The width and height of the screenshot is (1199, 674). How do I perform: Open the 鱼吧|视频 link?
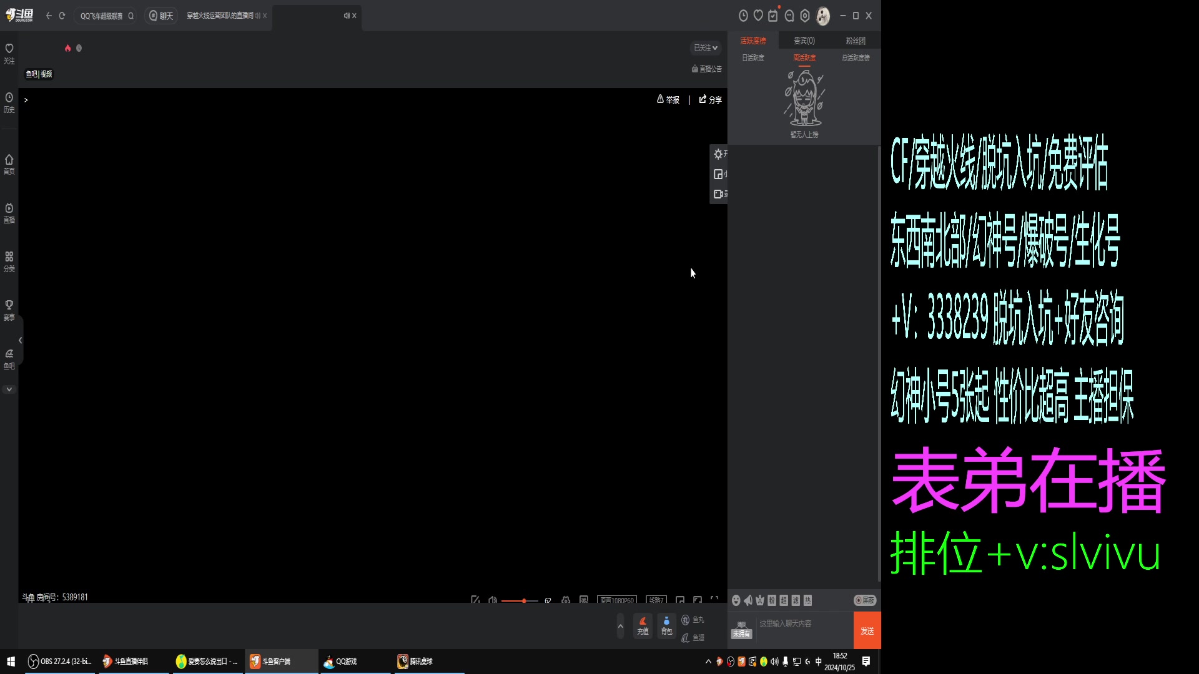39,74
